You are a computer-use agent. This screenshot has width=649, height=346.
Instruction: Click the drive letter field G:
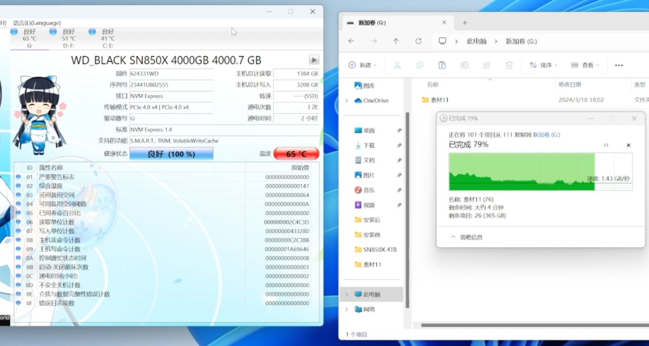click(x=171, y=119)
